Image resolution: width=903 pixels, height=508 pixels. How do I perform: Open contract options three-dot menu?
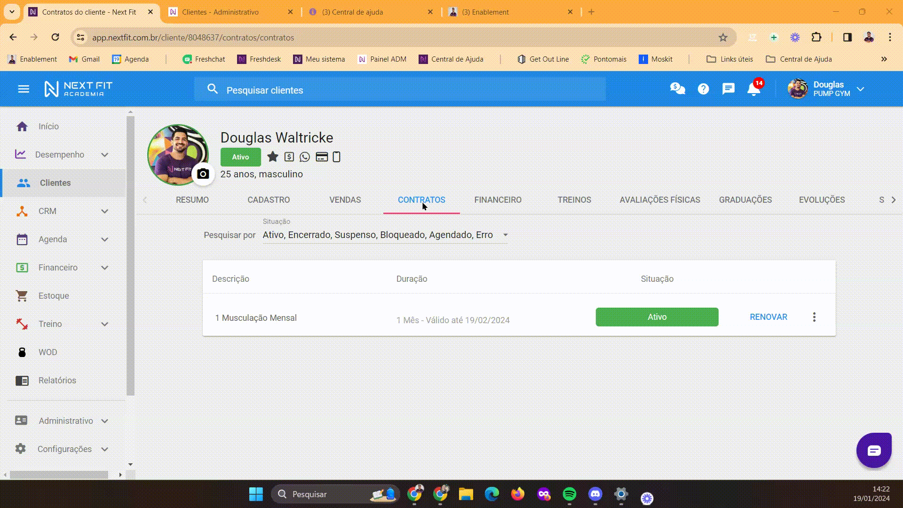click(x=814, y=317)
